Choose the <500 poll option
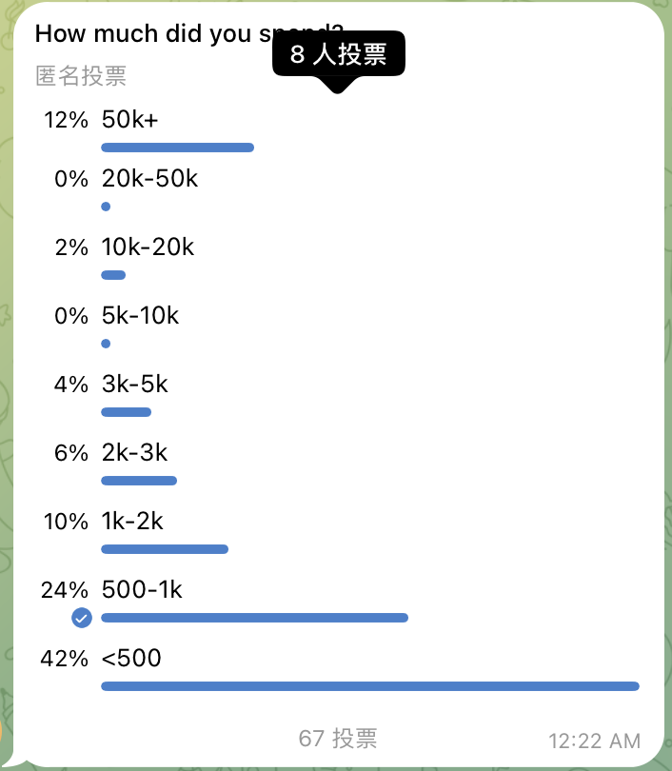Image resolution: width=672 pixels, height=771 pixels. tap(131, 658)
